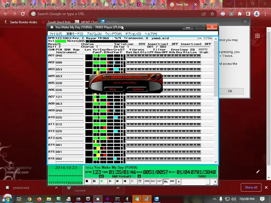Click channel A16 program number 082
This screenshot has height=203, width=271.
click(x=59, y=159)
